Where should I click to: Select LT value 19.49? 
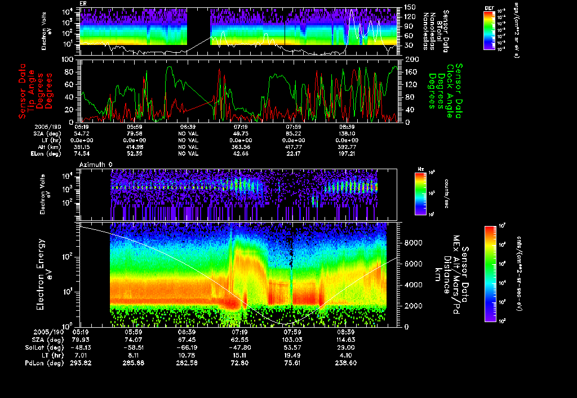292,355
